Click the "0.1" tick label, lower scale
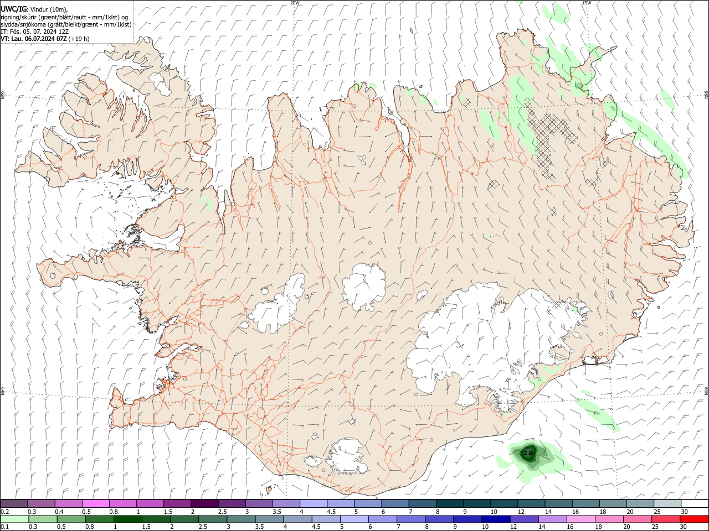The image size is (709, 531). [4, 527]
